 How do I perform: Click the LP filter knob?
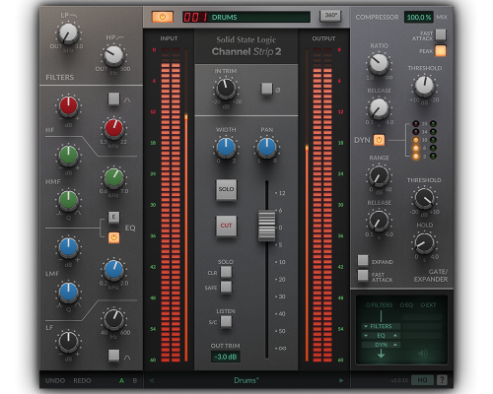tap(68, 33)
